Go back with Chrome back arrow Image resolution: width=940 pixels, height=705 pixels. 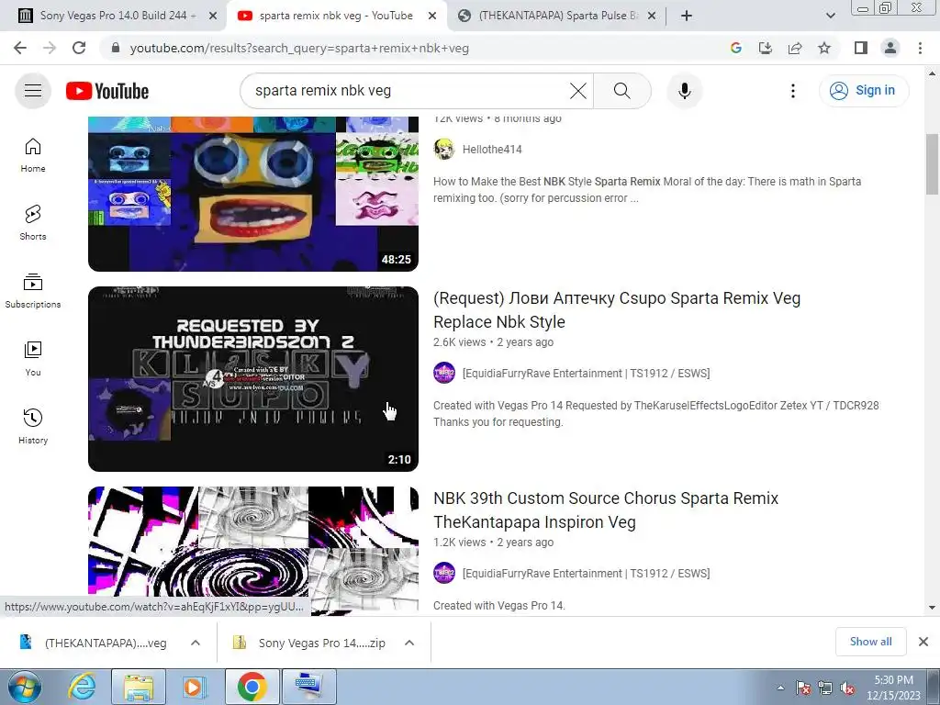[x=20, y=48]
